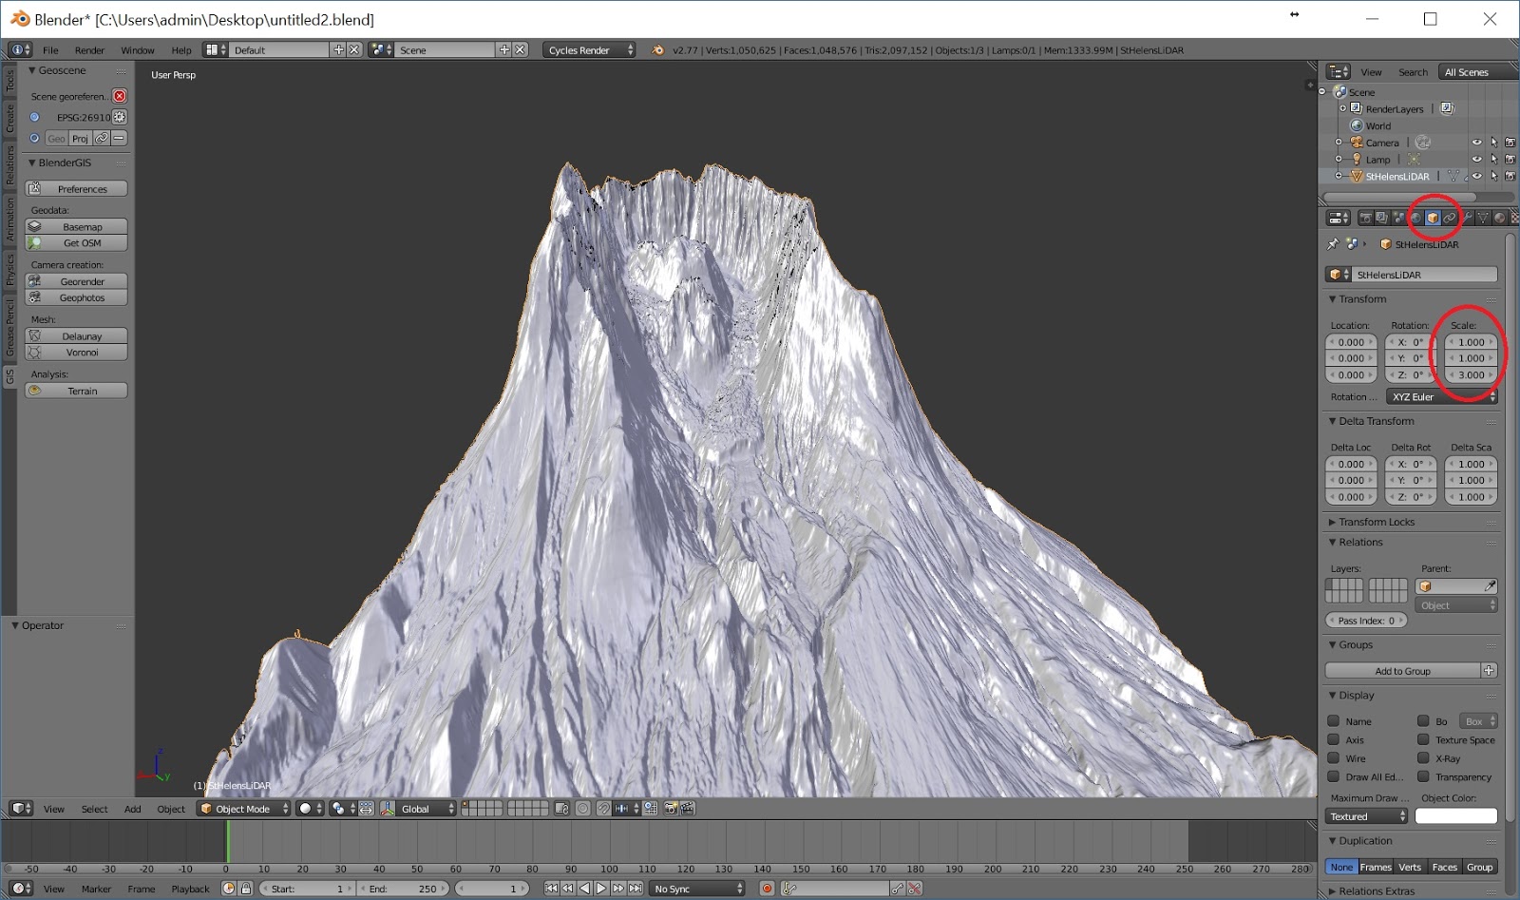Toggle StHelensLiDAR visibility eye icon
The height and width of the screenshot is (900, 1520).
click(x=1476, y=176)
